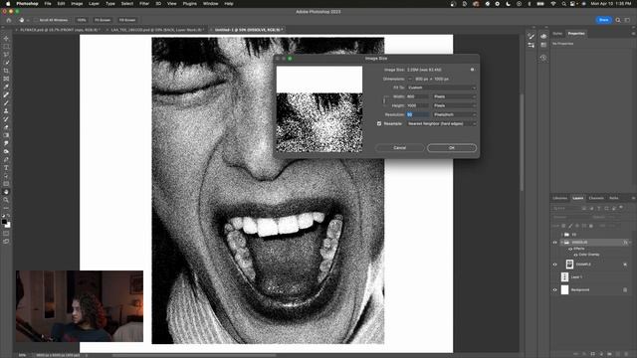Click the Fill Screen button
This screenshot has height=358, width=637.
click(127, 20)
